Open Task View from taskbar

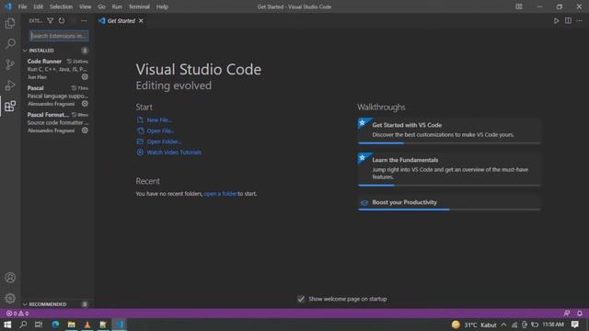(39, 325)
